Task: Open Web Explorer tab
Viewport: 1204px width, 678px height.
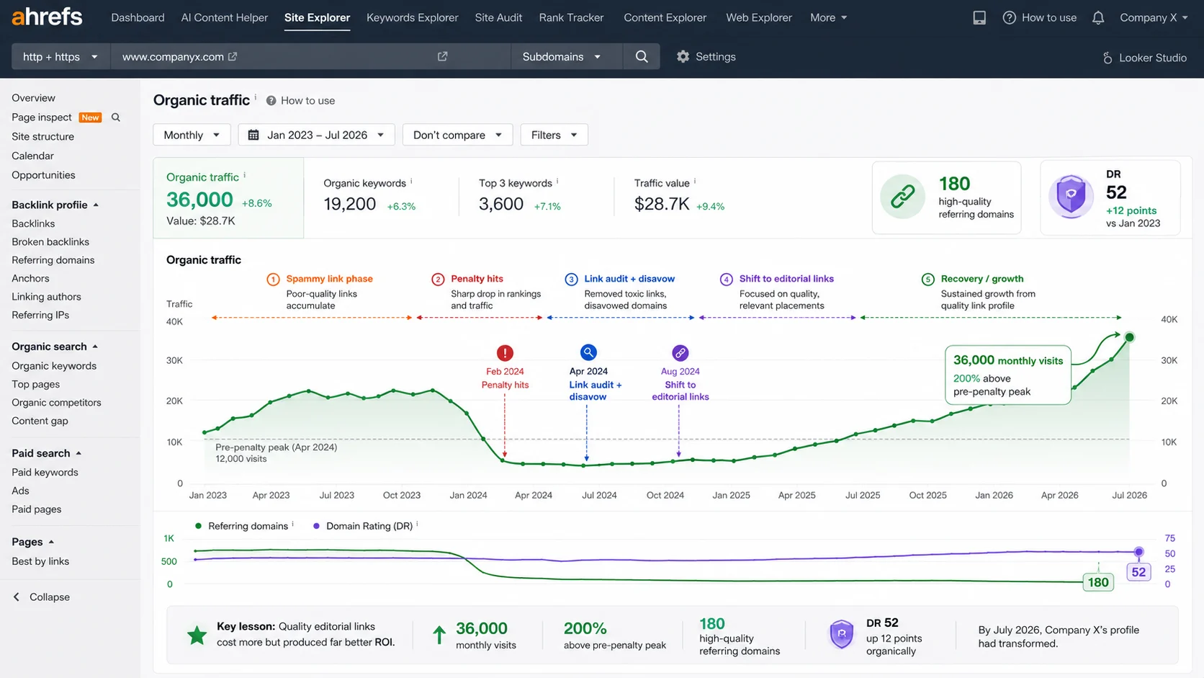Action: (x=758, y=17)
